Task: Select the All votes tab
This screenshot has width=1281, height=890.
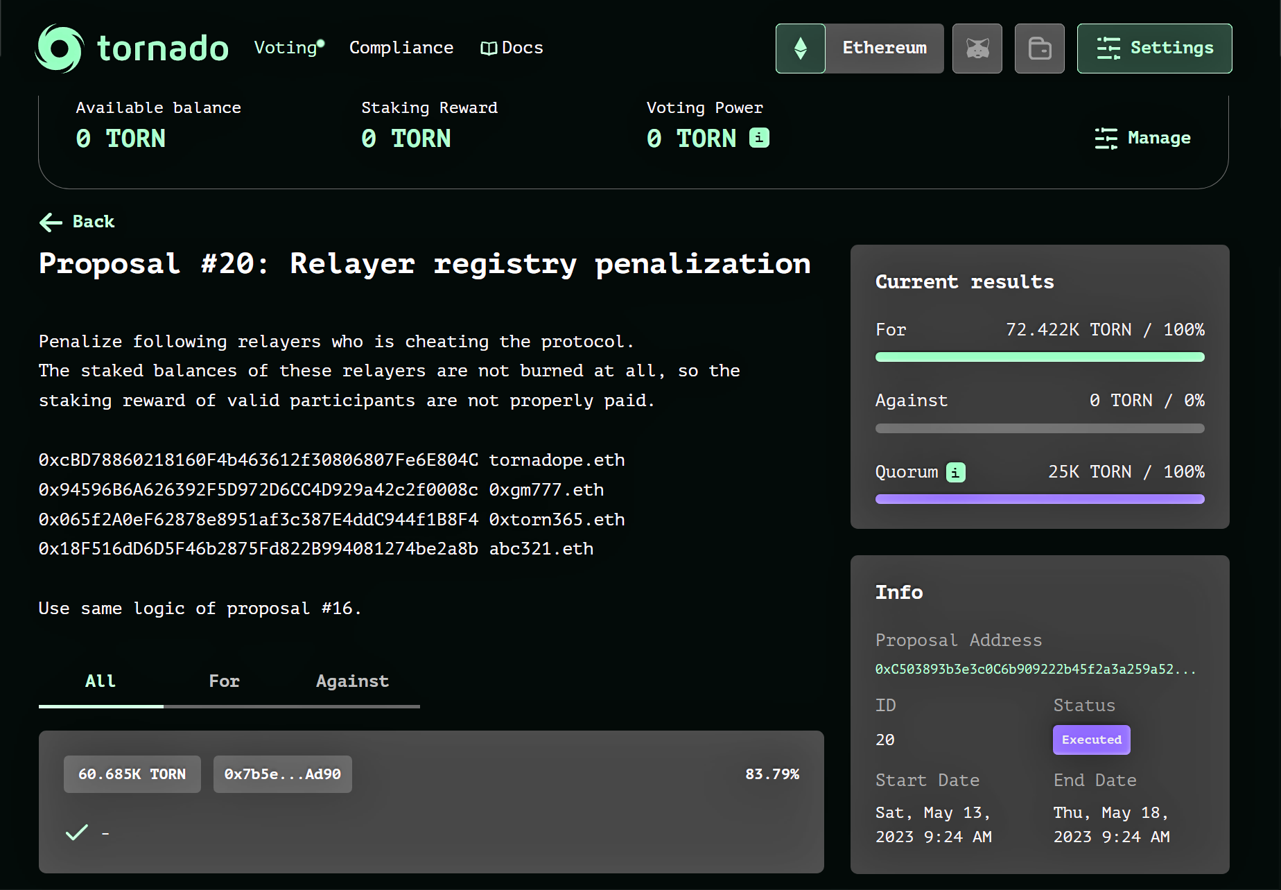Action: 101,681
